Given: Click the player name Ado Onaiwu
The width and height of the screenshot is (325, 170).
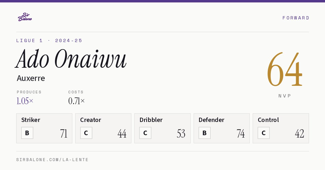Looking at the screenshot, I should [71, 59].
